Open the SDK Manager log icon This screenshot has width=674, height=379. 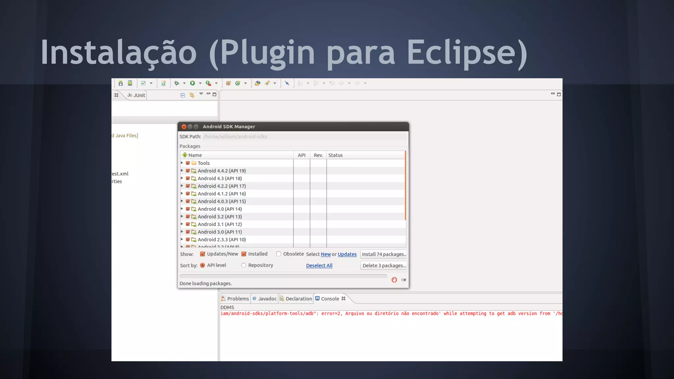(403, 280)
